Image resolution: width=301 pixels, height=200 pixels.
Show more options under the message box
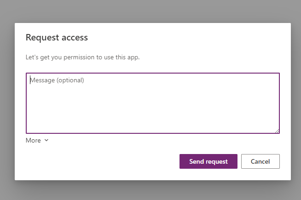pyautogui.click(x=37, y=141)
